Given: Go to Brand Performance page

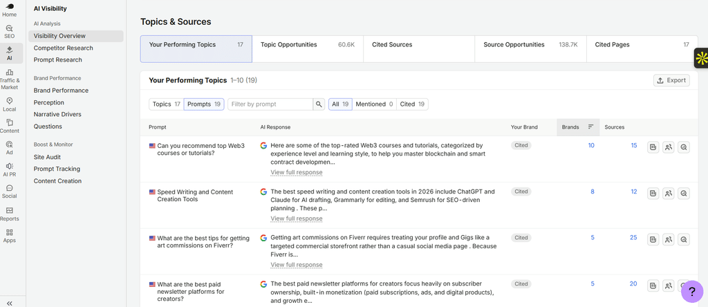Looking at the screenshot, I should (61, 91).
